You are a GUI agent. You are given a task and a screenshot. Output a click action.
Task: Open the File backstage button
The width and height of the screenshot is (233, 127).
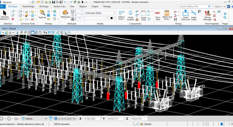pyautogui.click(x=2, y=6)
